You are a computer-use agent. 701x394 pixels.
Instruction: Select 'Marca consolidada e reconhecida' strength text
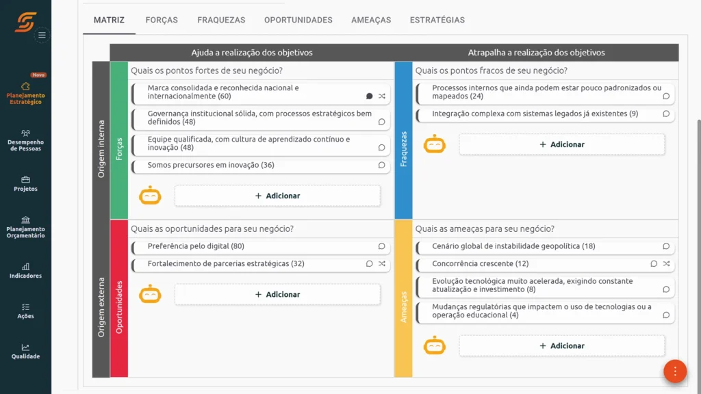[x=223, y=92]
